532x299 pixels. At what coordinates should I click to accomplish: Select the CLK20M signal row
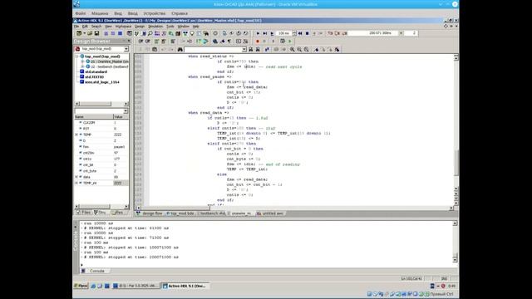101,123
